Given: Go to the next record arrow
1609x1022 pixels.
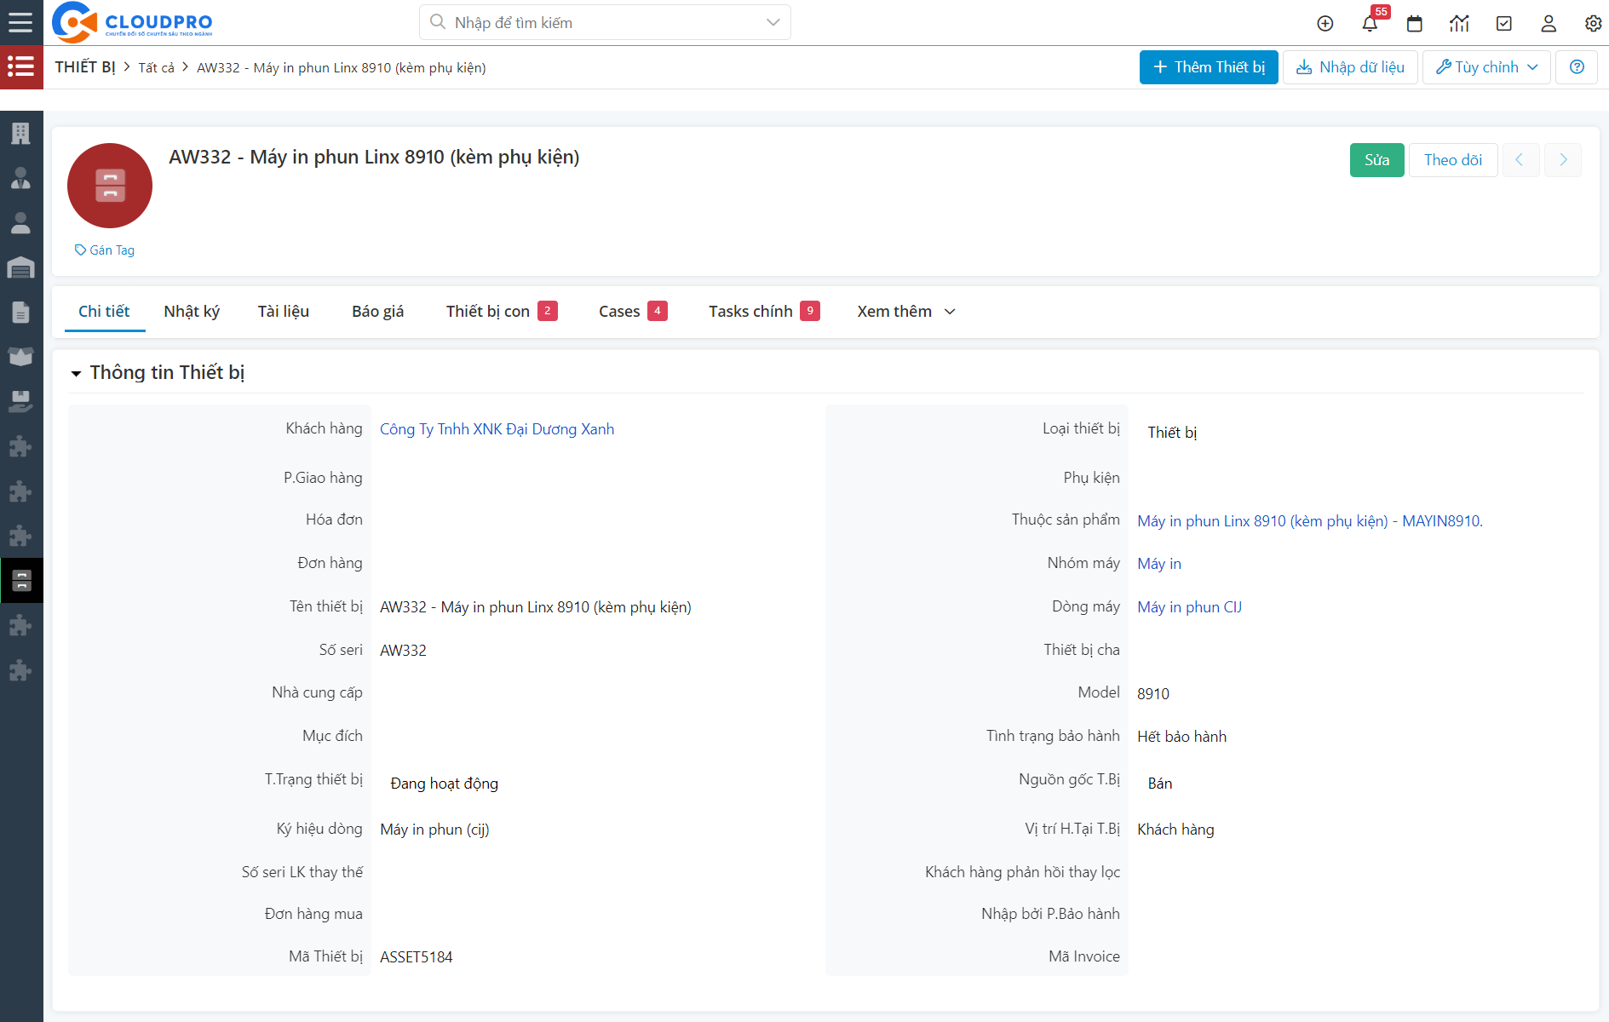Looking at the screenshot, I should click(x=1563, y=160).
